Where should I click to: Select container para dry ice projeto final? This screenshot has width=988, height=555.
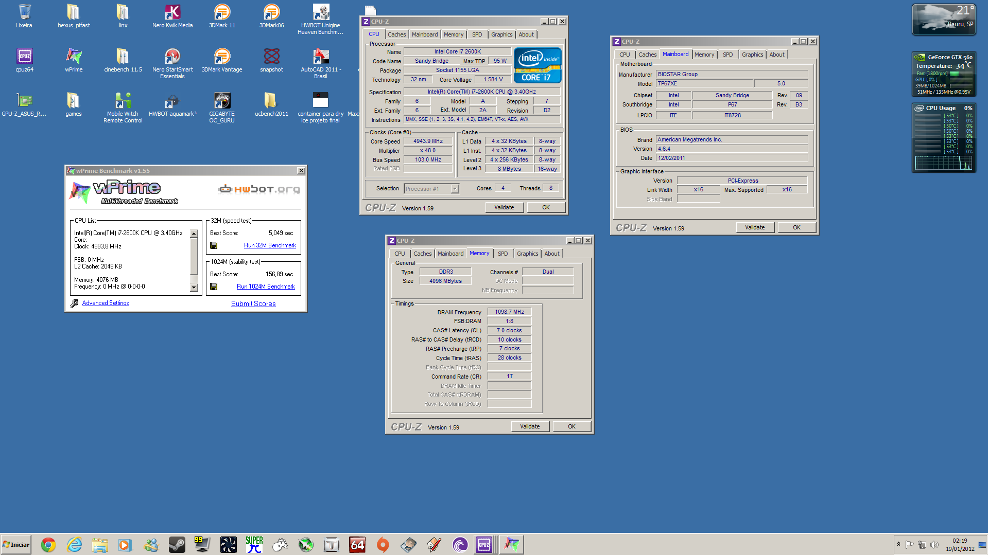[x=321, y=108]
